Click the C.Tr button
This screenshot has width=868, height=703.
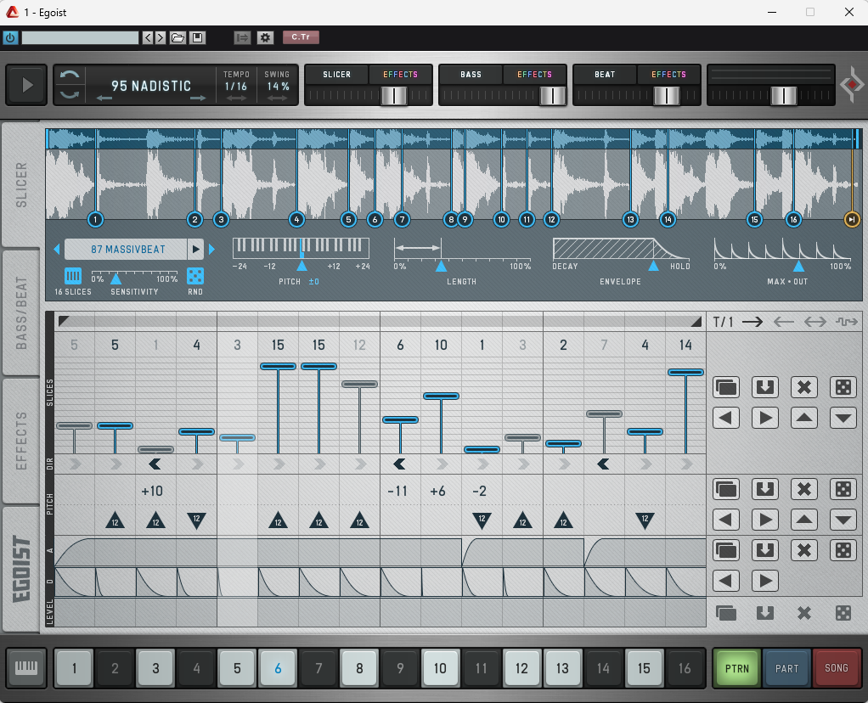click(x=301, y=37)
